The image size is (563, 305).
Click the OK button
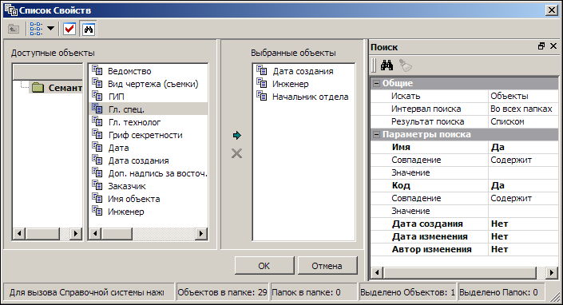pos(264,266)
